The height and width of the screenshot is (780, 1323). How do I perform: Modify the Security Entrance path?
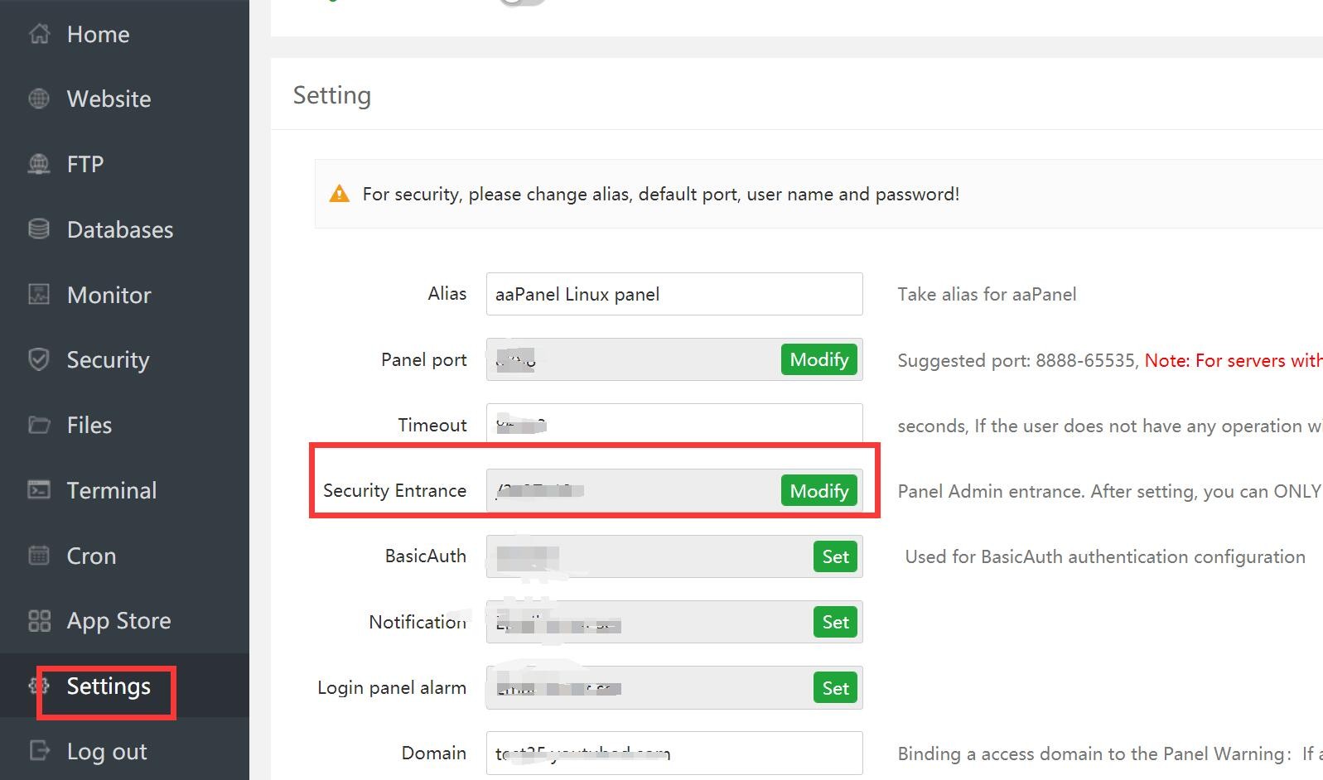(818, 491)
